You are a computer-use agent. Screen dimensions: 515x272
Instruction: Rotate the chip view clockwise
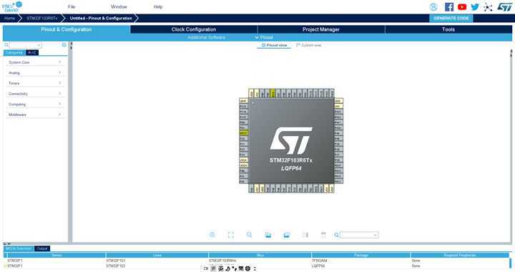point(268,235)
